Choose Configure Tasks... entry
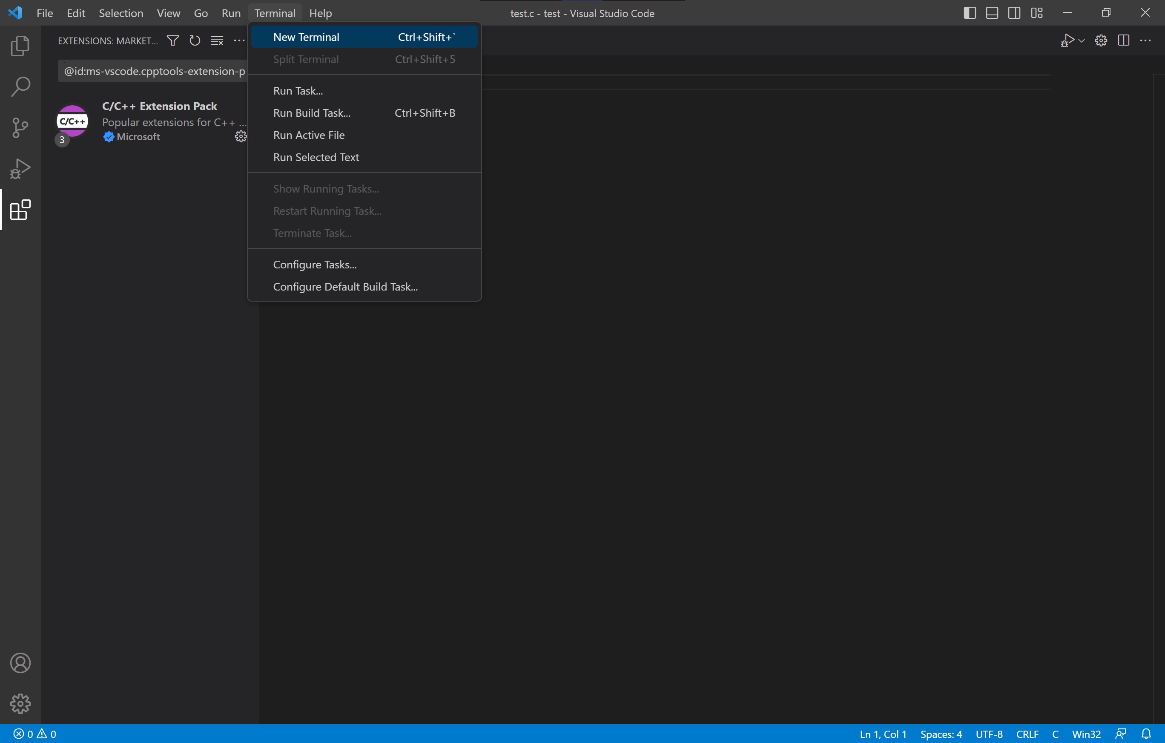The width and height of the screenshot is (1165, 743). pyautogui.click(x=364, y=264)
